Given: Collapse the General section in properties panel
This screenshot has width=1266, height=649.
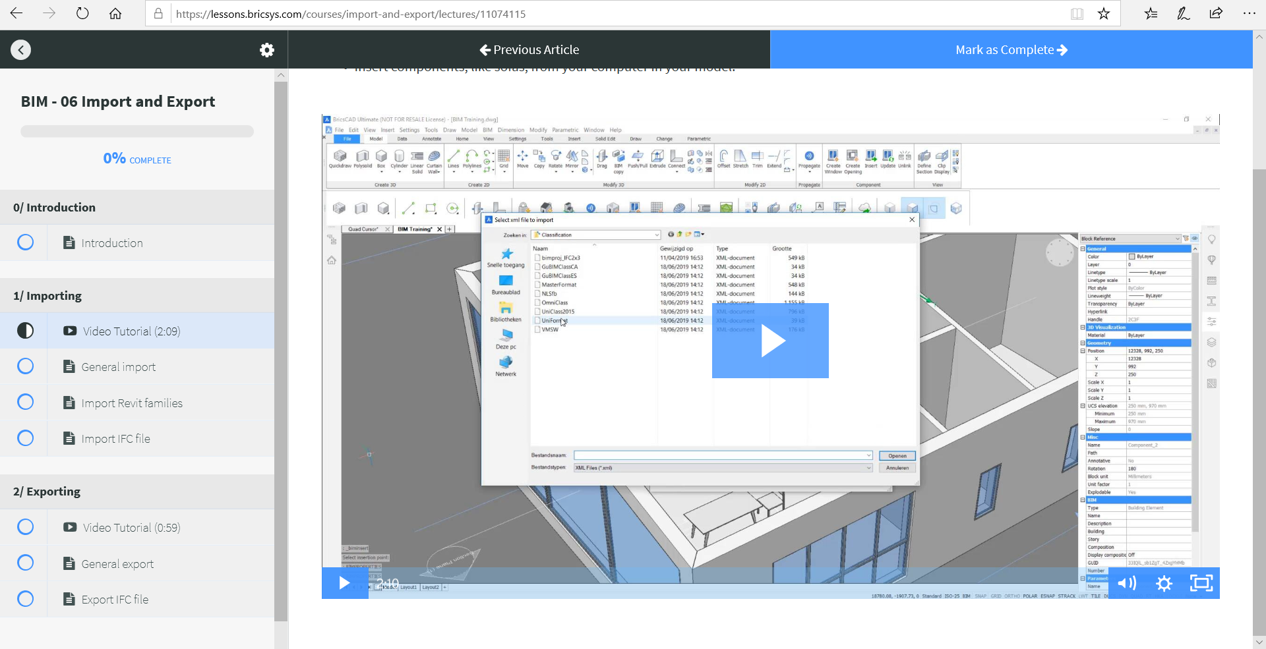Looking at the screenshot, I should click(x=1083, y=249).
